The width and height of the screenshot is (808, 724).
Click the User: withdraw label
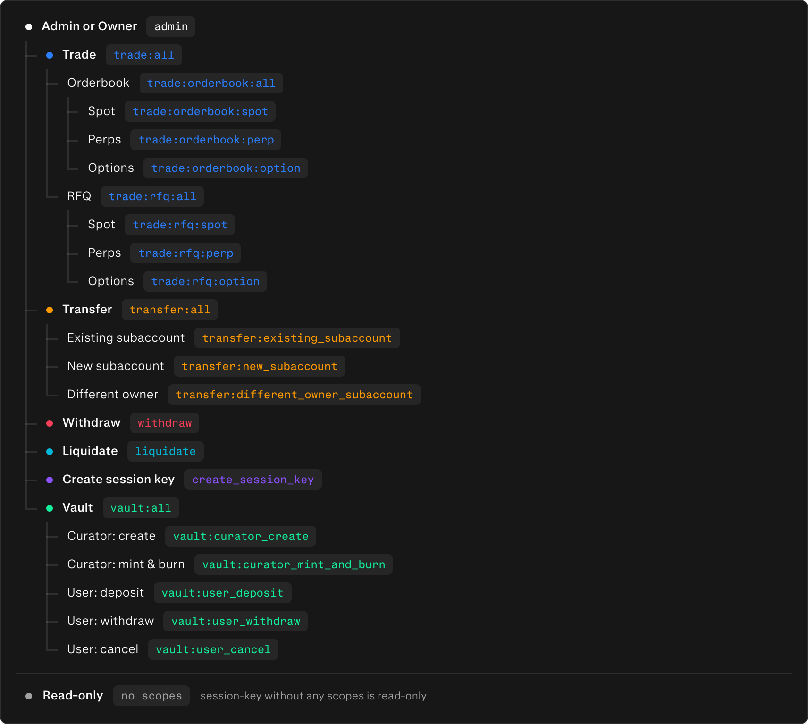point(110,621)
